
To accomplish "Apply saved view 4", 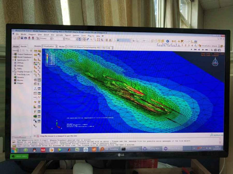I will (x=192, y=46).
